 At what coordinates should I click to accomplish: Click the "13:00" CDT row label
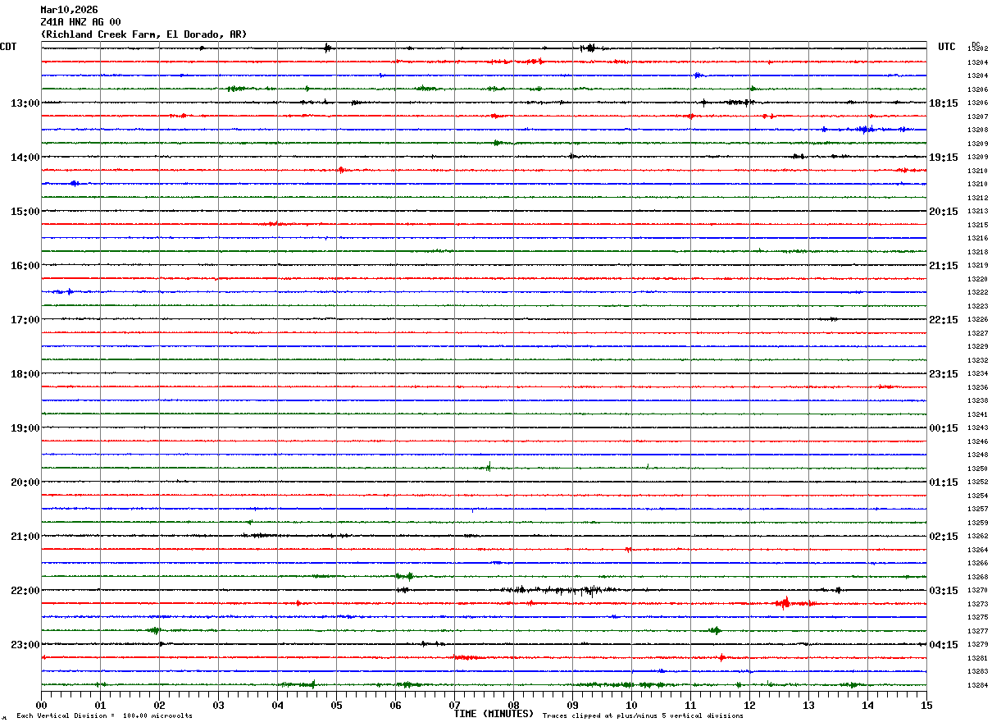coord(25,103)
